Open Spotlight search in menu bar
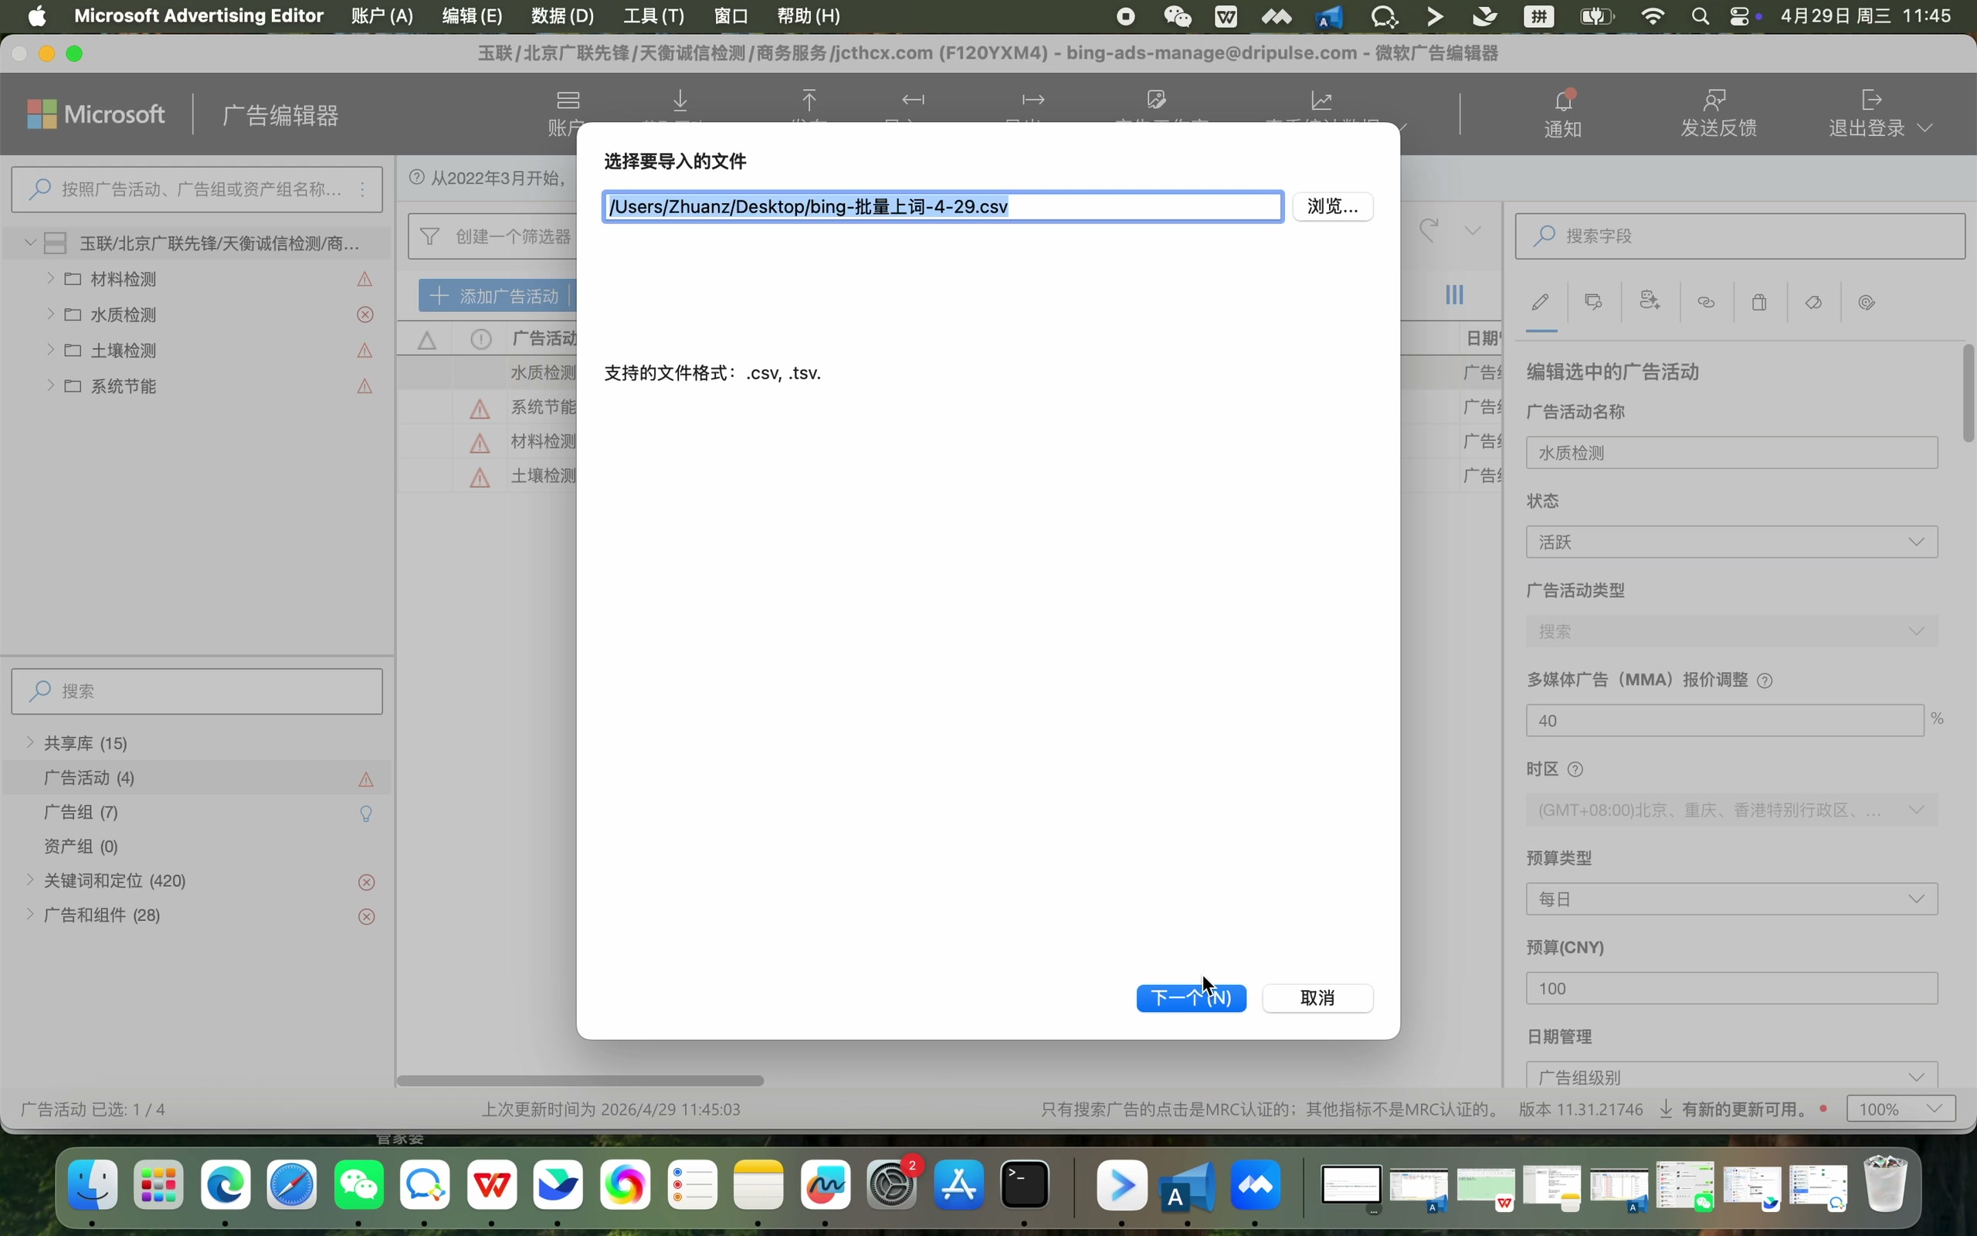This screenshot has height=1236, width=1977. pyautogui.click(x=1700, y=16)
